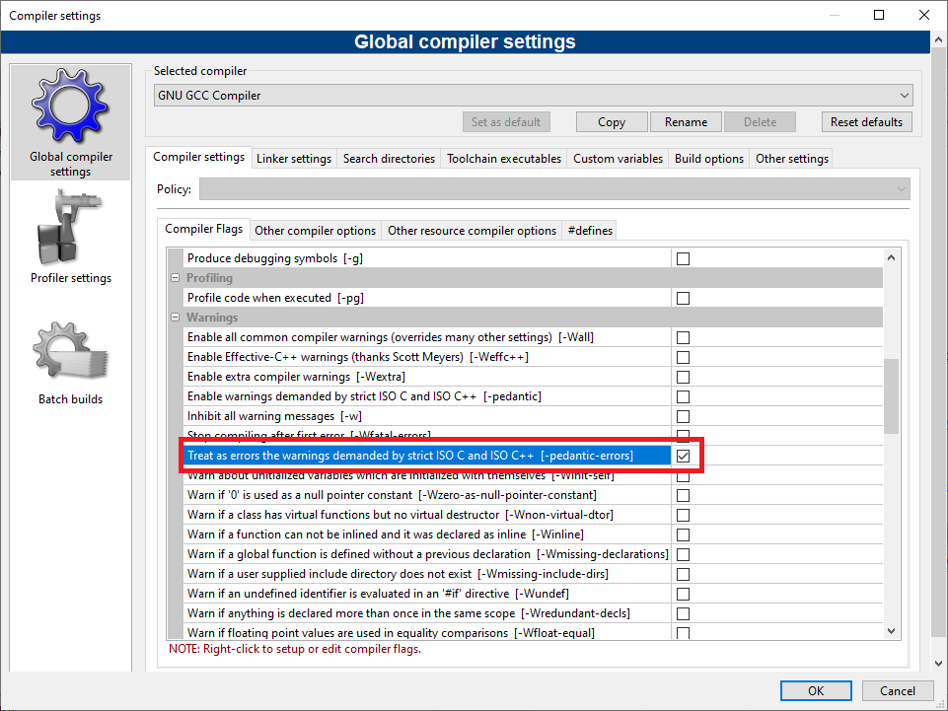Select the Compiler Flags sub-tab
The width and height of the screenshot is (948, 711).
click(204, 229)
